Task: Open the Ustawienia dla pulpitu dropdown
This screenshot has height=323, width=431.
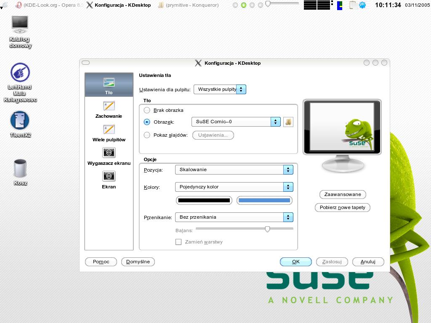Action: point(220,89)
